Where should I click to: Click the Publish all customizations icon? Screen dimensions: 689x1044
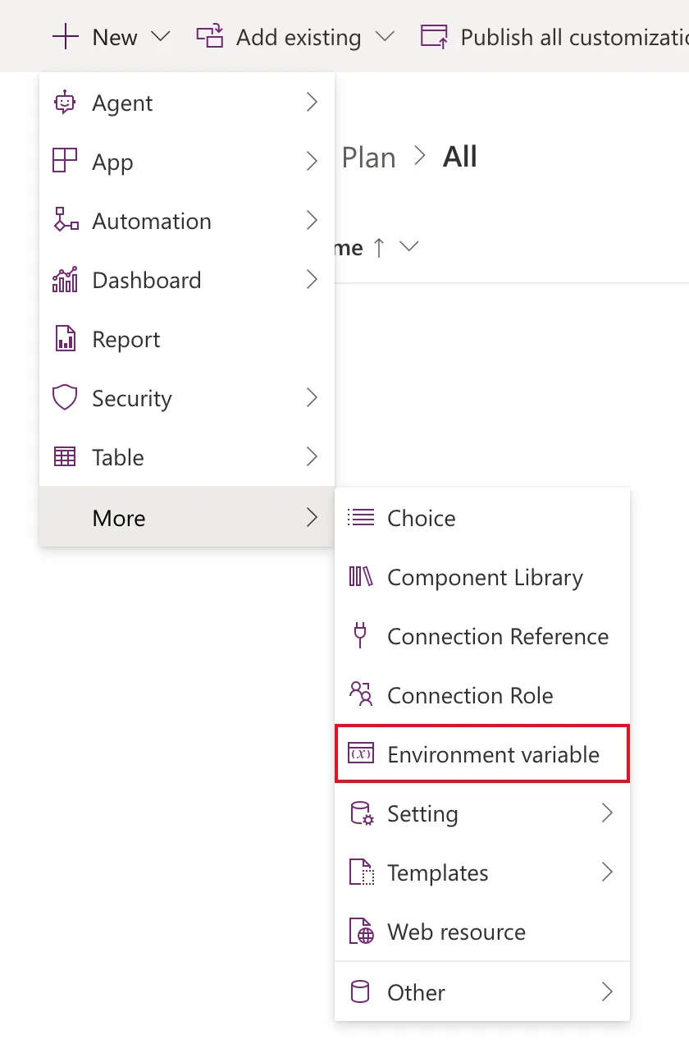coord(434,37)
